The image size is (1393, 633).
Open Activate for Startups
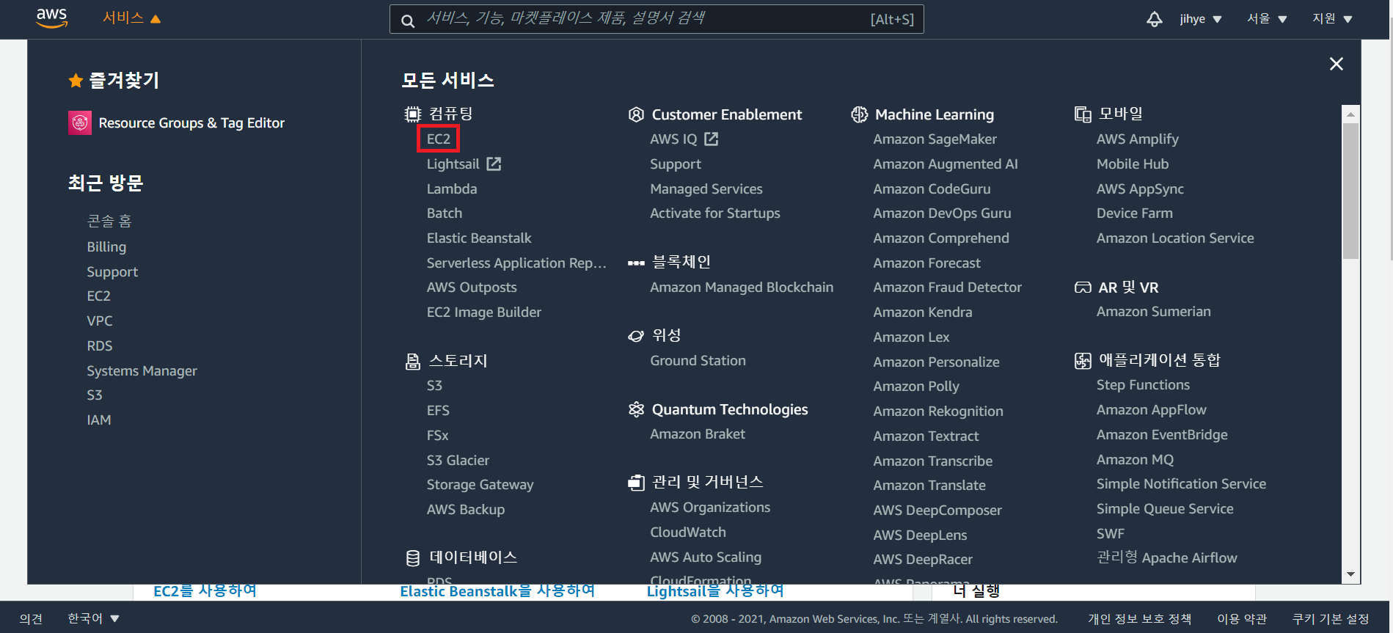[x=715, y=213]
